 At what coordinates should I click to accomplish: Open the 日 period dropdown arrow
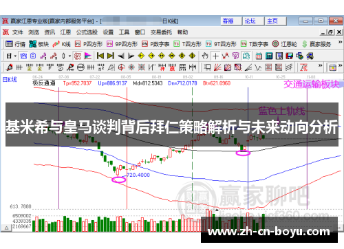pos(15,56)
